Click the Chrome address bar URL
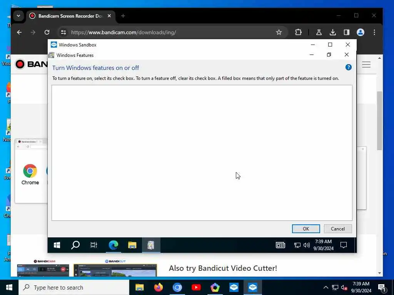The image size is (394, 295). [x=124, y=32]
